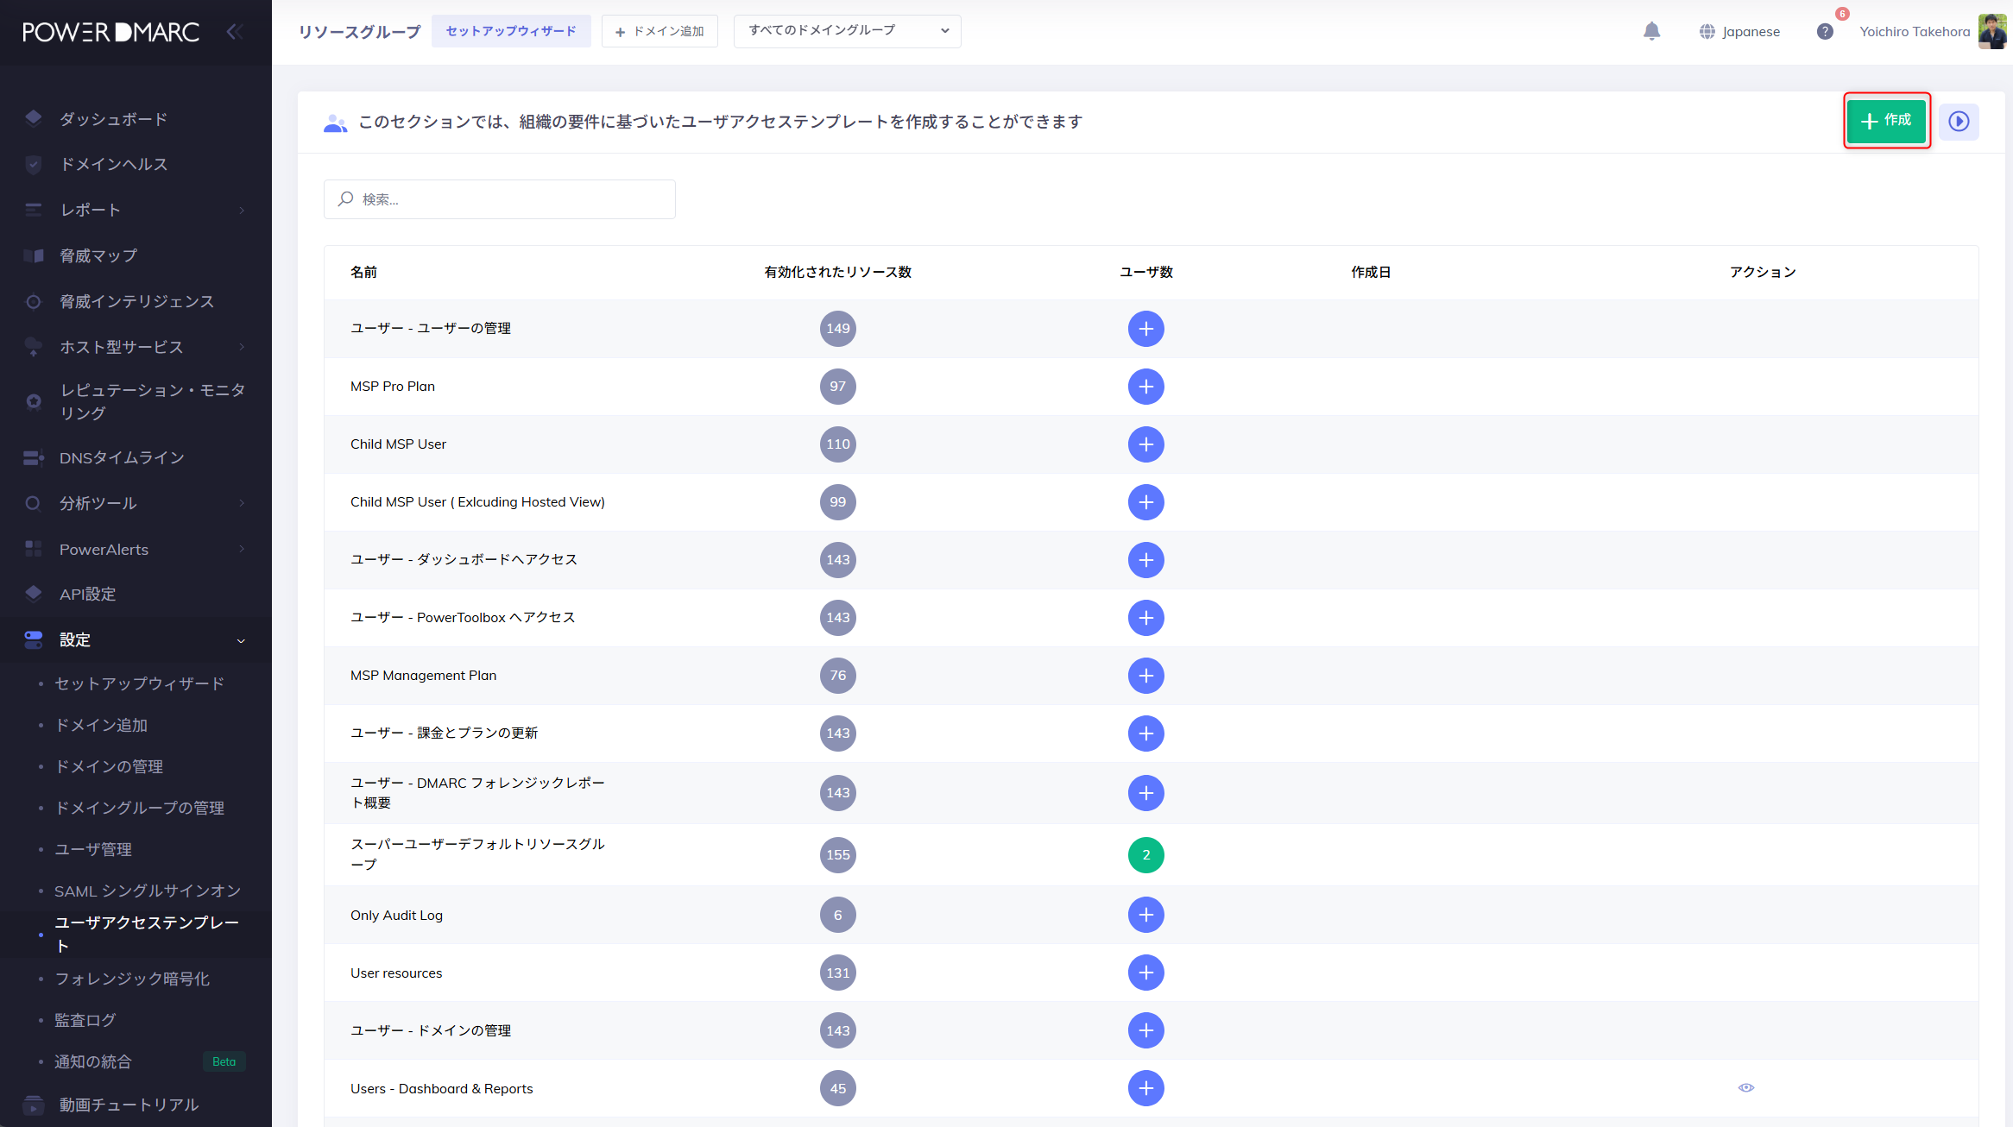
Task: Select the ダッシュボード sidebar icon
Action: click(x=33, y=118)
